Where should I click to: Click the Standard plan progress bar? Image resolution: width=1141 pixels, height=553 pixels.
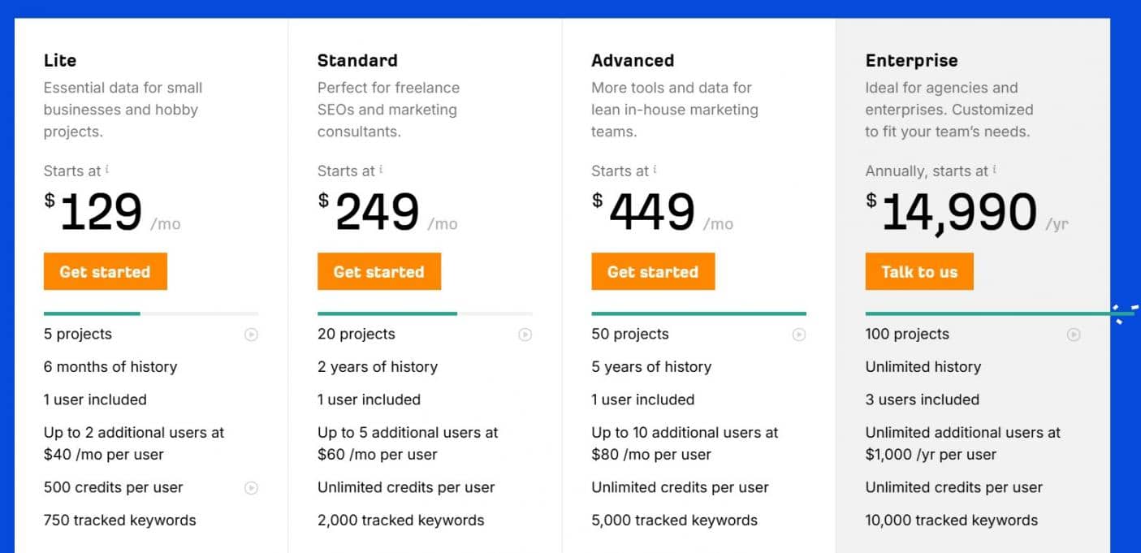pos(387,313)
